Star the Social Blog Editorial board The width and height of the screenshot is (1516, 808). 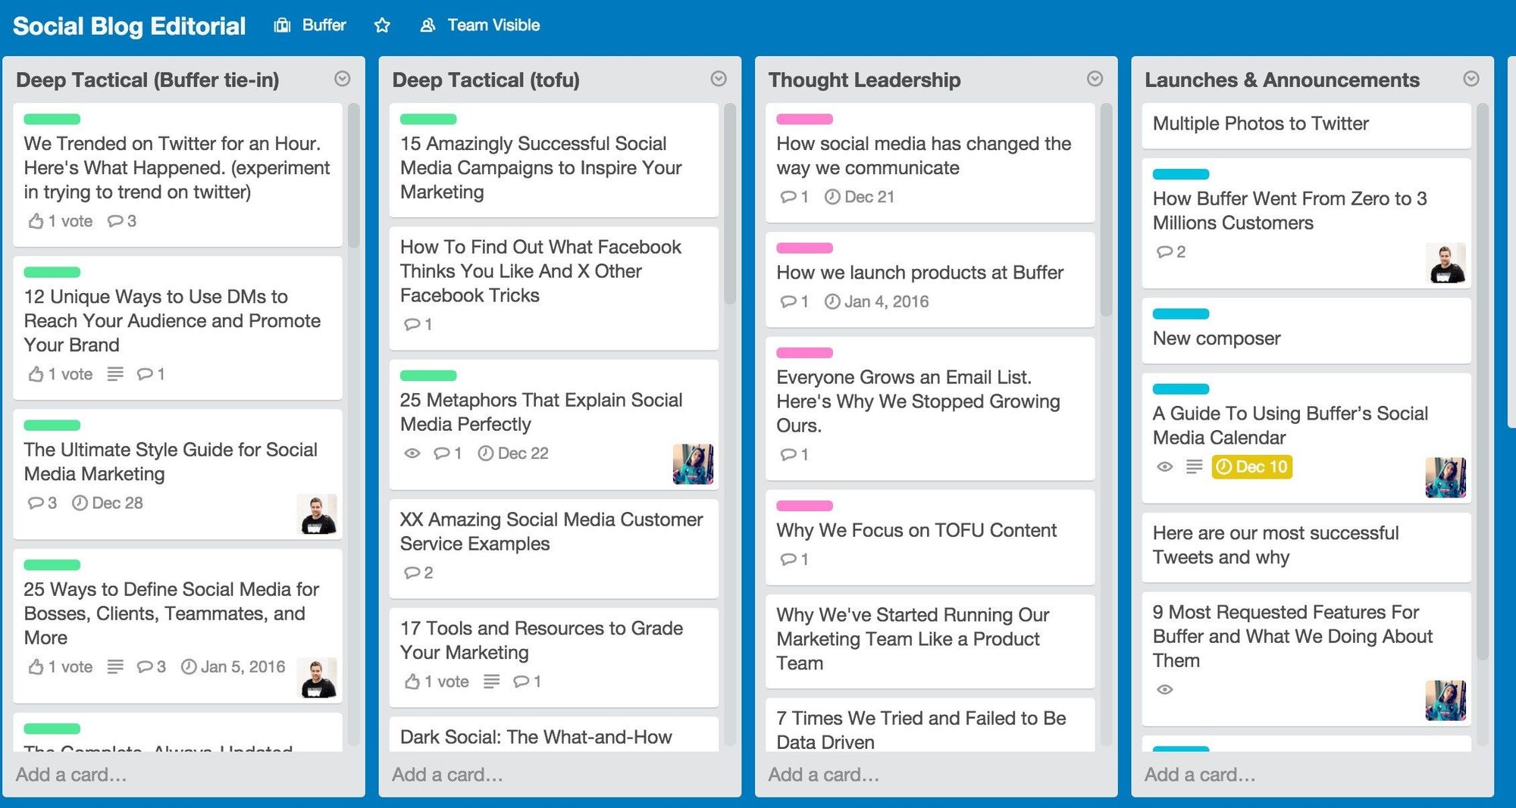[383, 25]
